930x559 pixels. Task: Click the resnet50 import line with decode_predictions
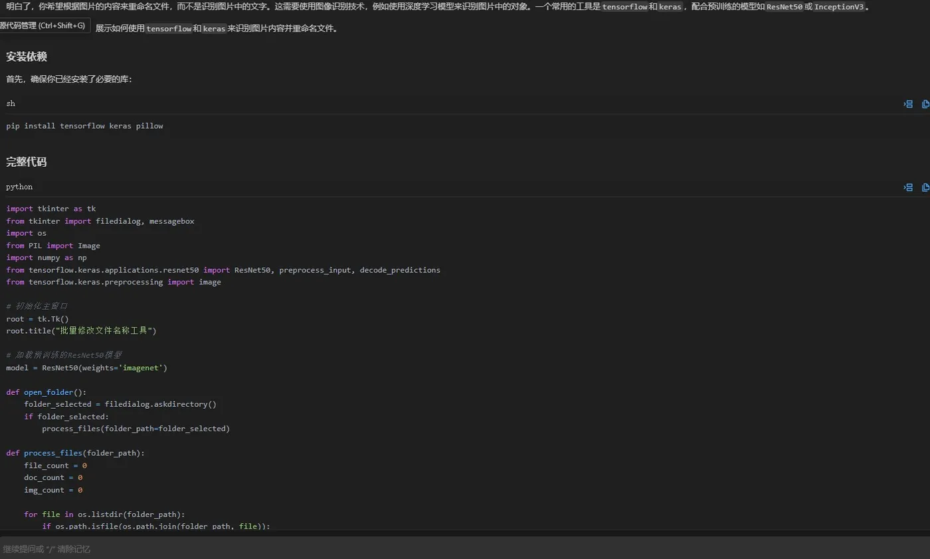click(x=223, y=270)
